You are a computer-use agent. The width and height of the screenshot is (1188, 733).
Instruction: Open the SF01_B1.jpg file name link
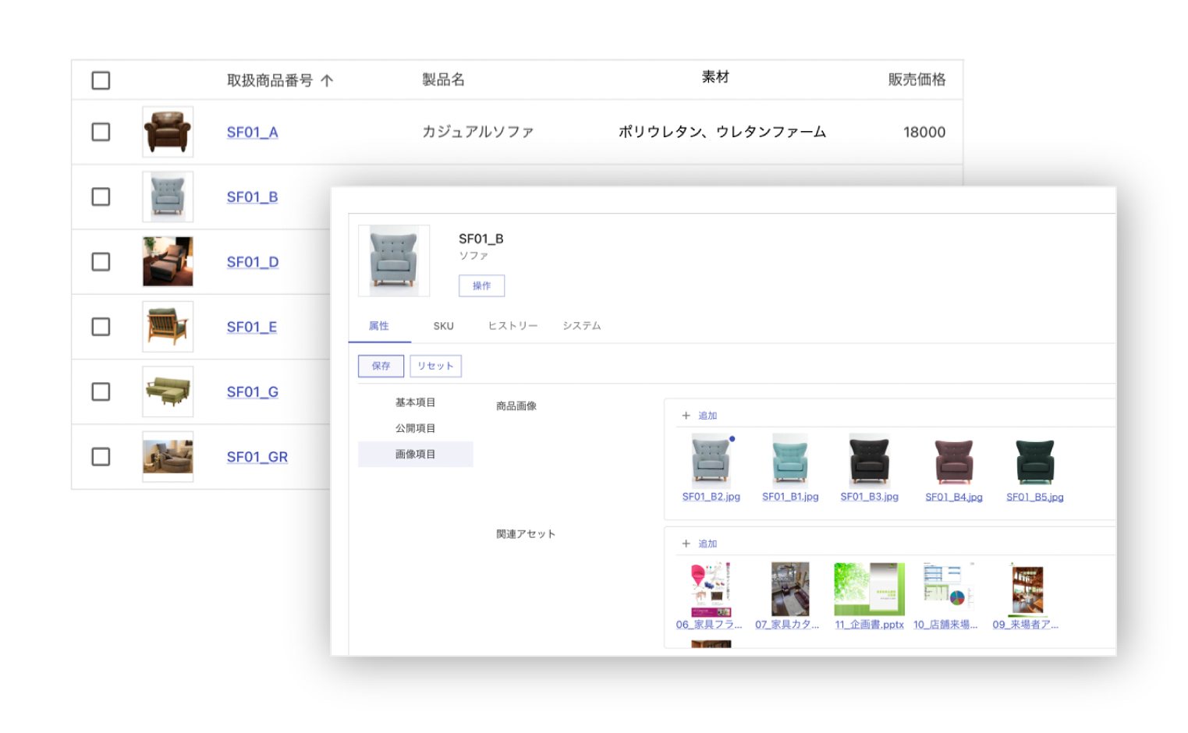tap(790, 497)
